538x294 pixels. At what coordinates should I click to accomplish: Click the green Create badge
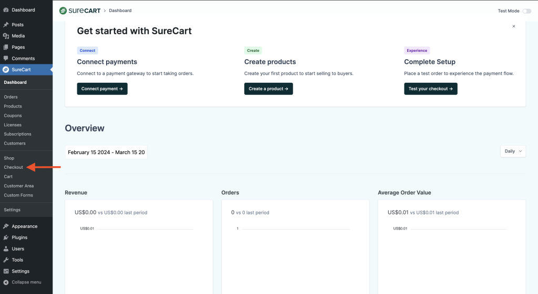click(253, 51)
